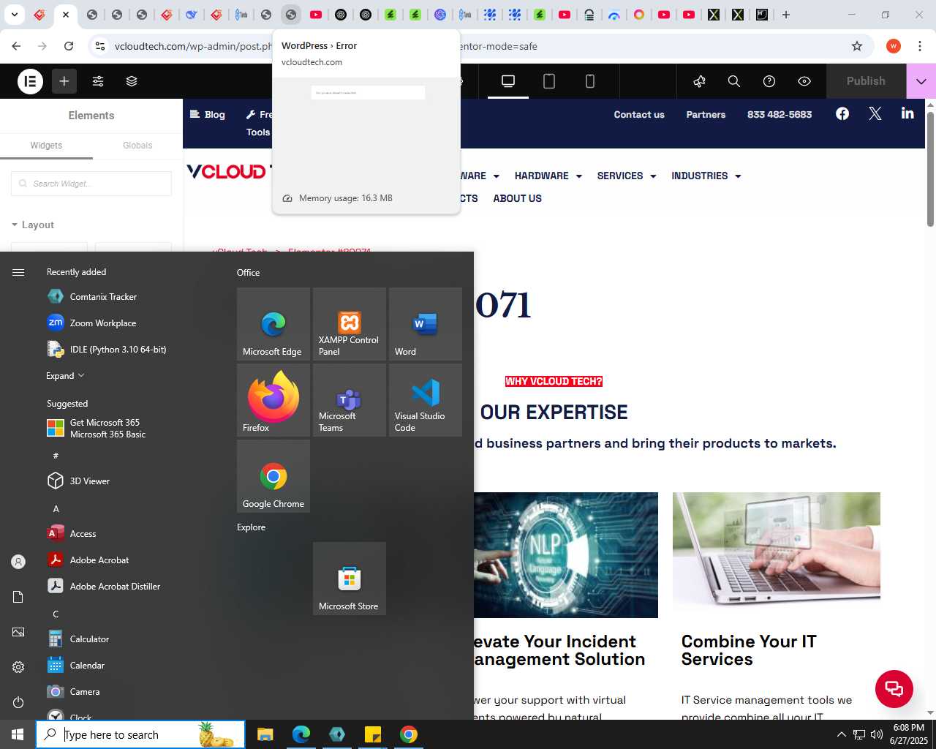936x749 pixels.
Task: Open the Structure layers icon
Action: pyautogui.click(x=132, y=81)
